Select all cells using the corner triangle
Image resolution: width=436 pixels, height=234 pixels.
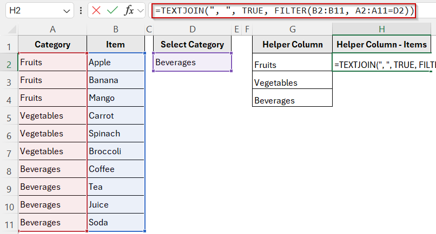(12, 29)
